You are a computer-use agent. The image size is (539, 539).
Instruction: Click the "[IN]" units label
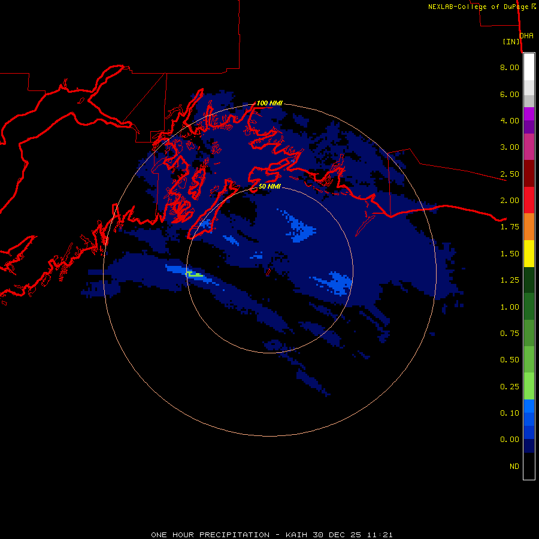[x=511, y=41]
